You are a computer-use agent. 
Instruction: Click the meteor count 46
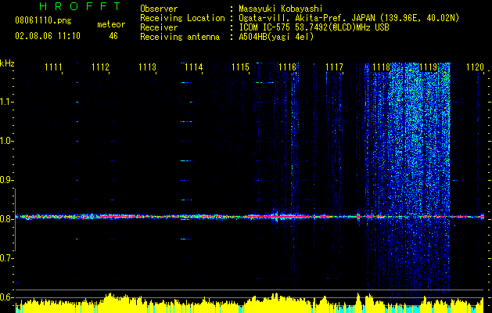pos(113,36)
